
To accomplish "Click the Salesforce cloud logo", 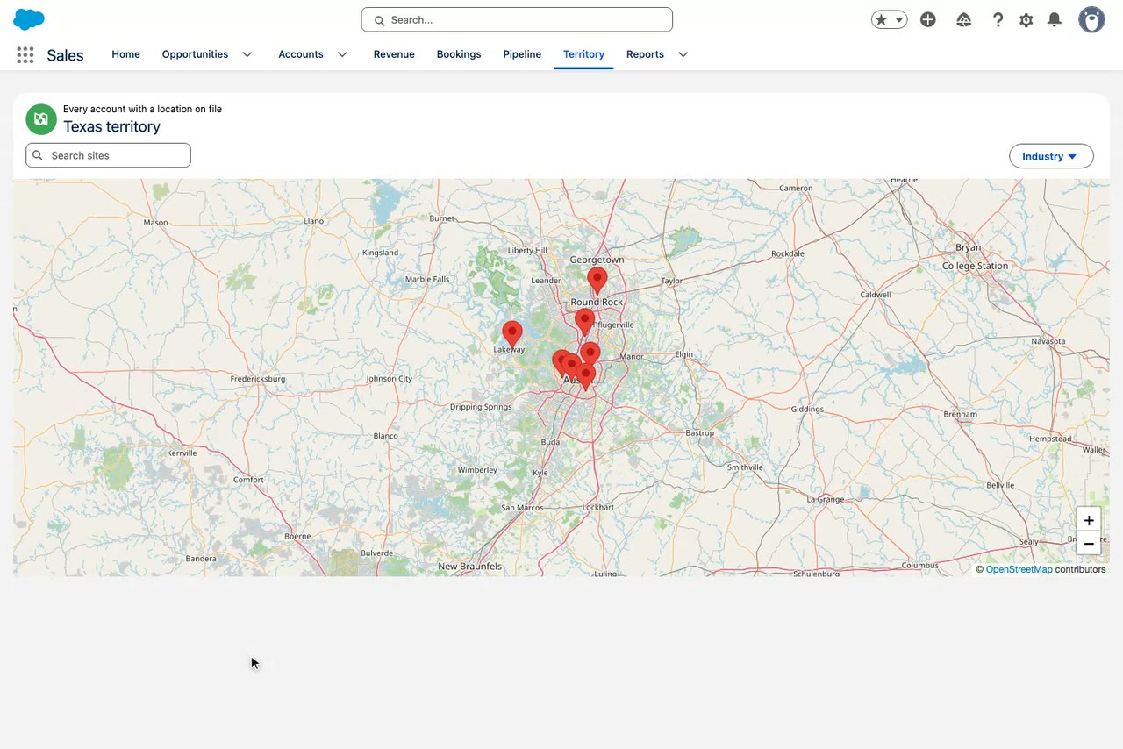I will tap(29, 19).
